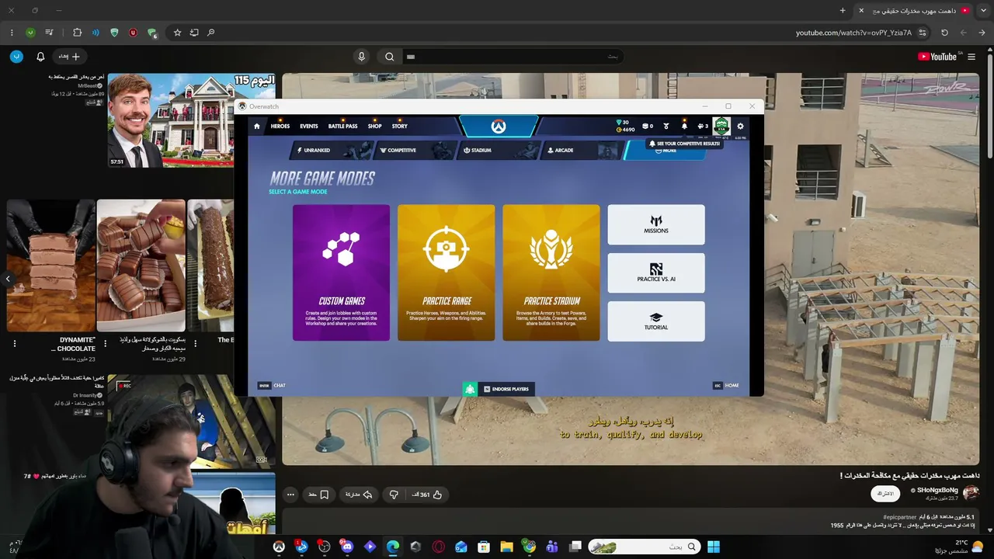
Task: Open Microsoft Store from the taskbar
Action: (x=484, y=547)
